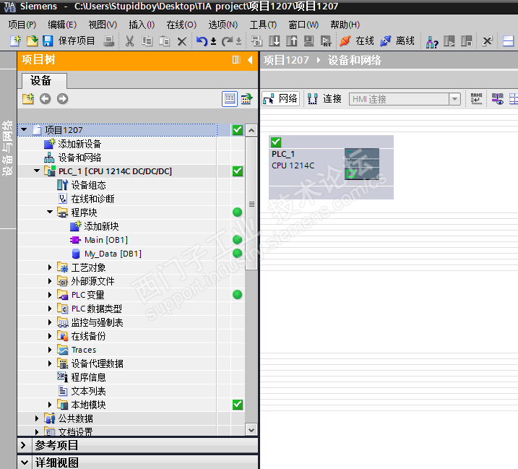
Task: Click the 连接 button in network toolbar
Action: click(324, 98)
